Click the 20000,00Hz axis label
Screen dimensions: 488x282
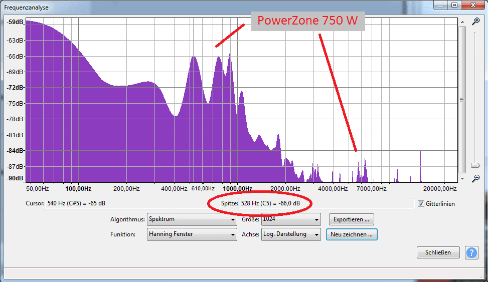click(x=440, y=189)
